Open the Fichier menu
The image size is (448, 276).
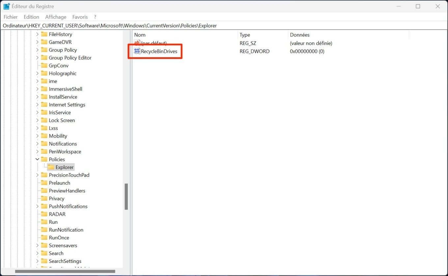pos(11,17)
